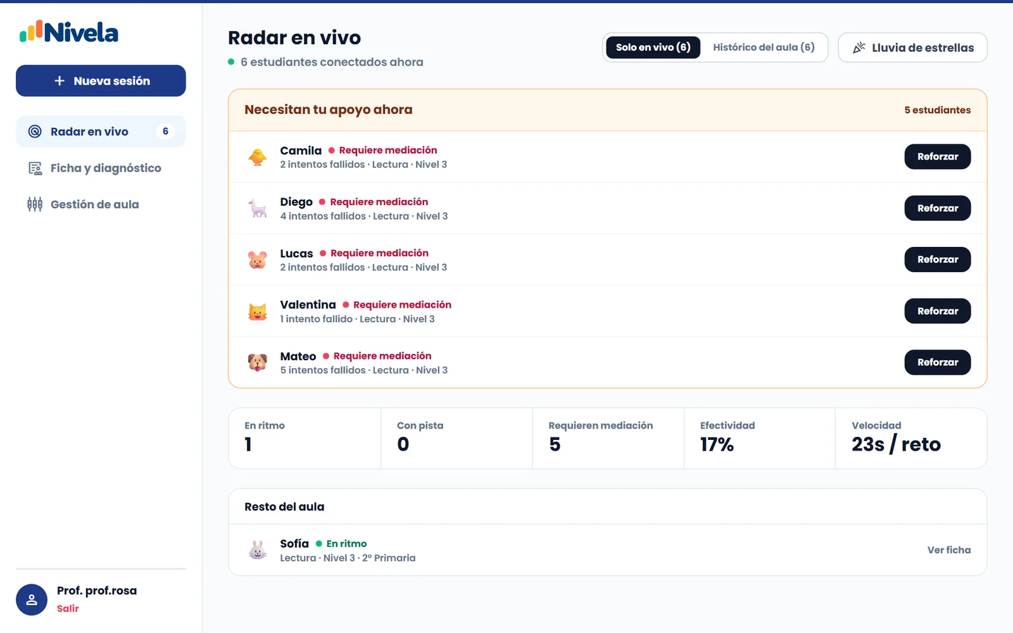Click the 'Radar en vivo' page title
Image resolution: width=1013 pixels, height=633 pixels.
tap(294, 38)
